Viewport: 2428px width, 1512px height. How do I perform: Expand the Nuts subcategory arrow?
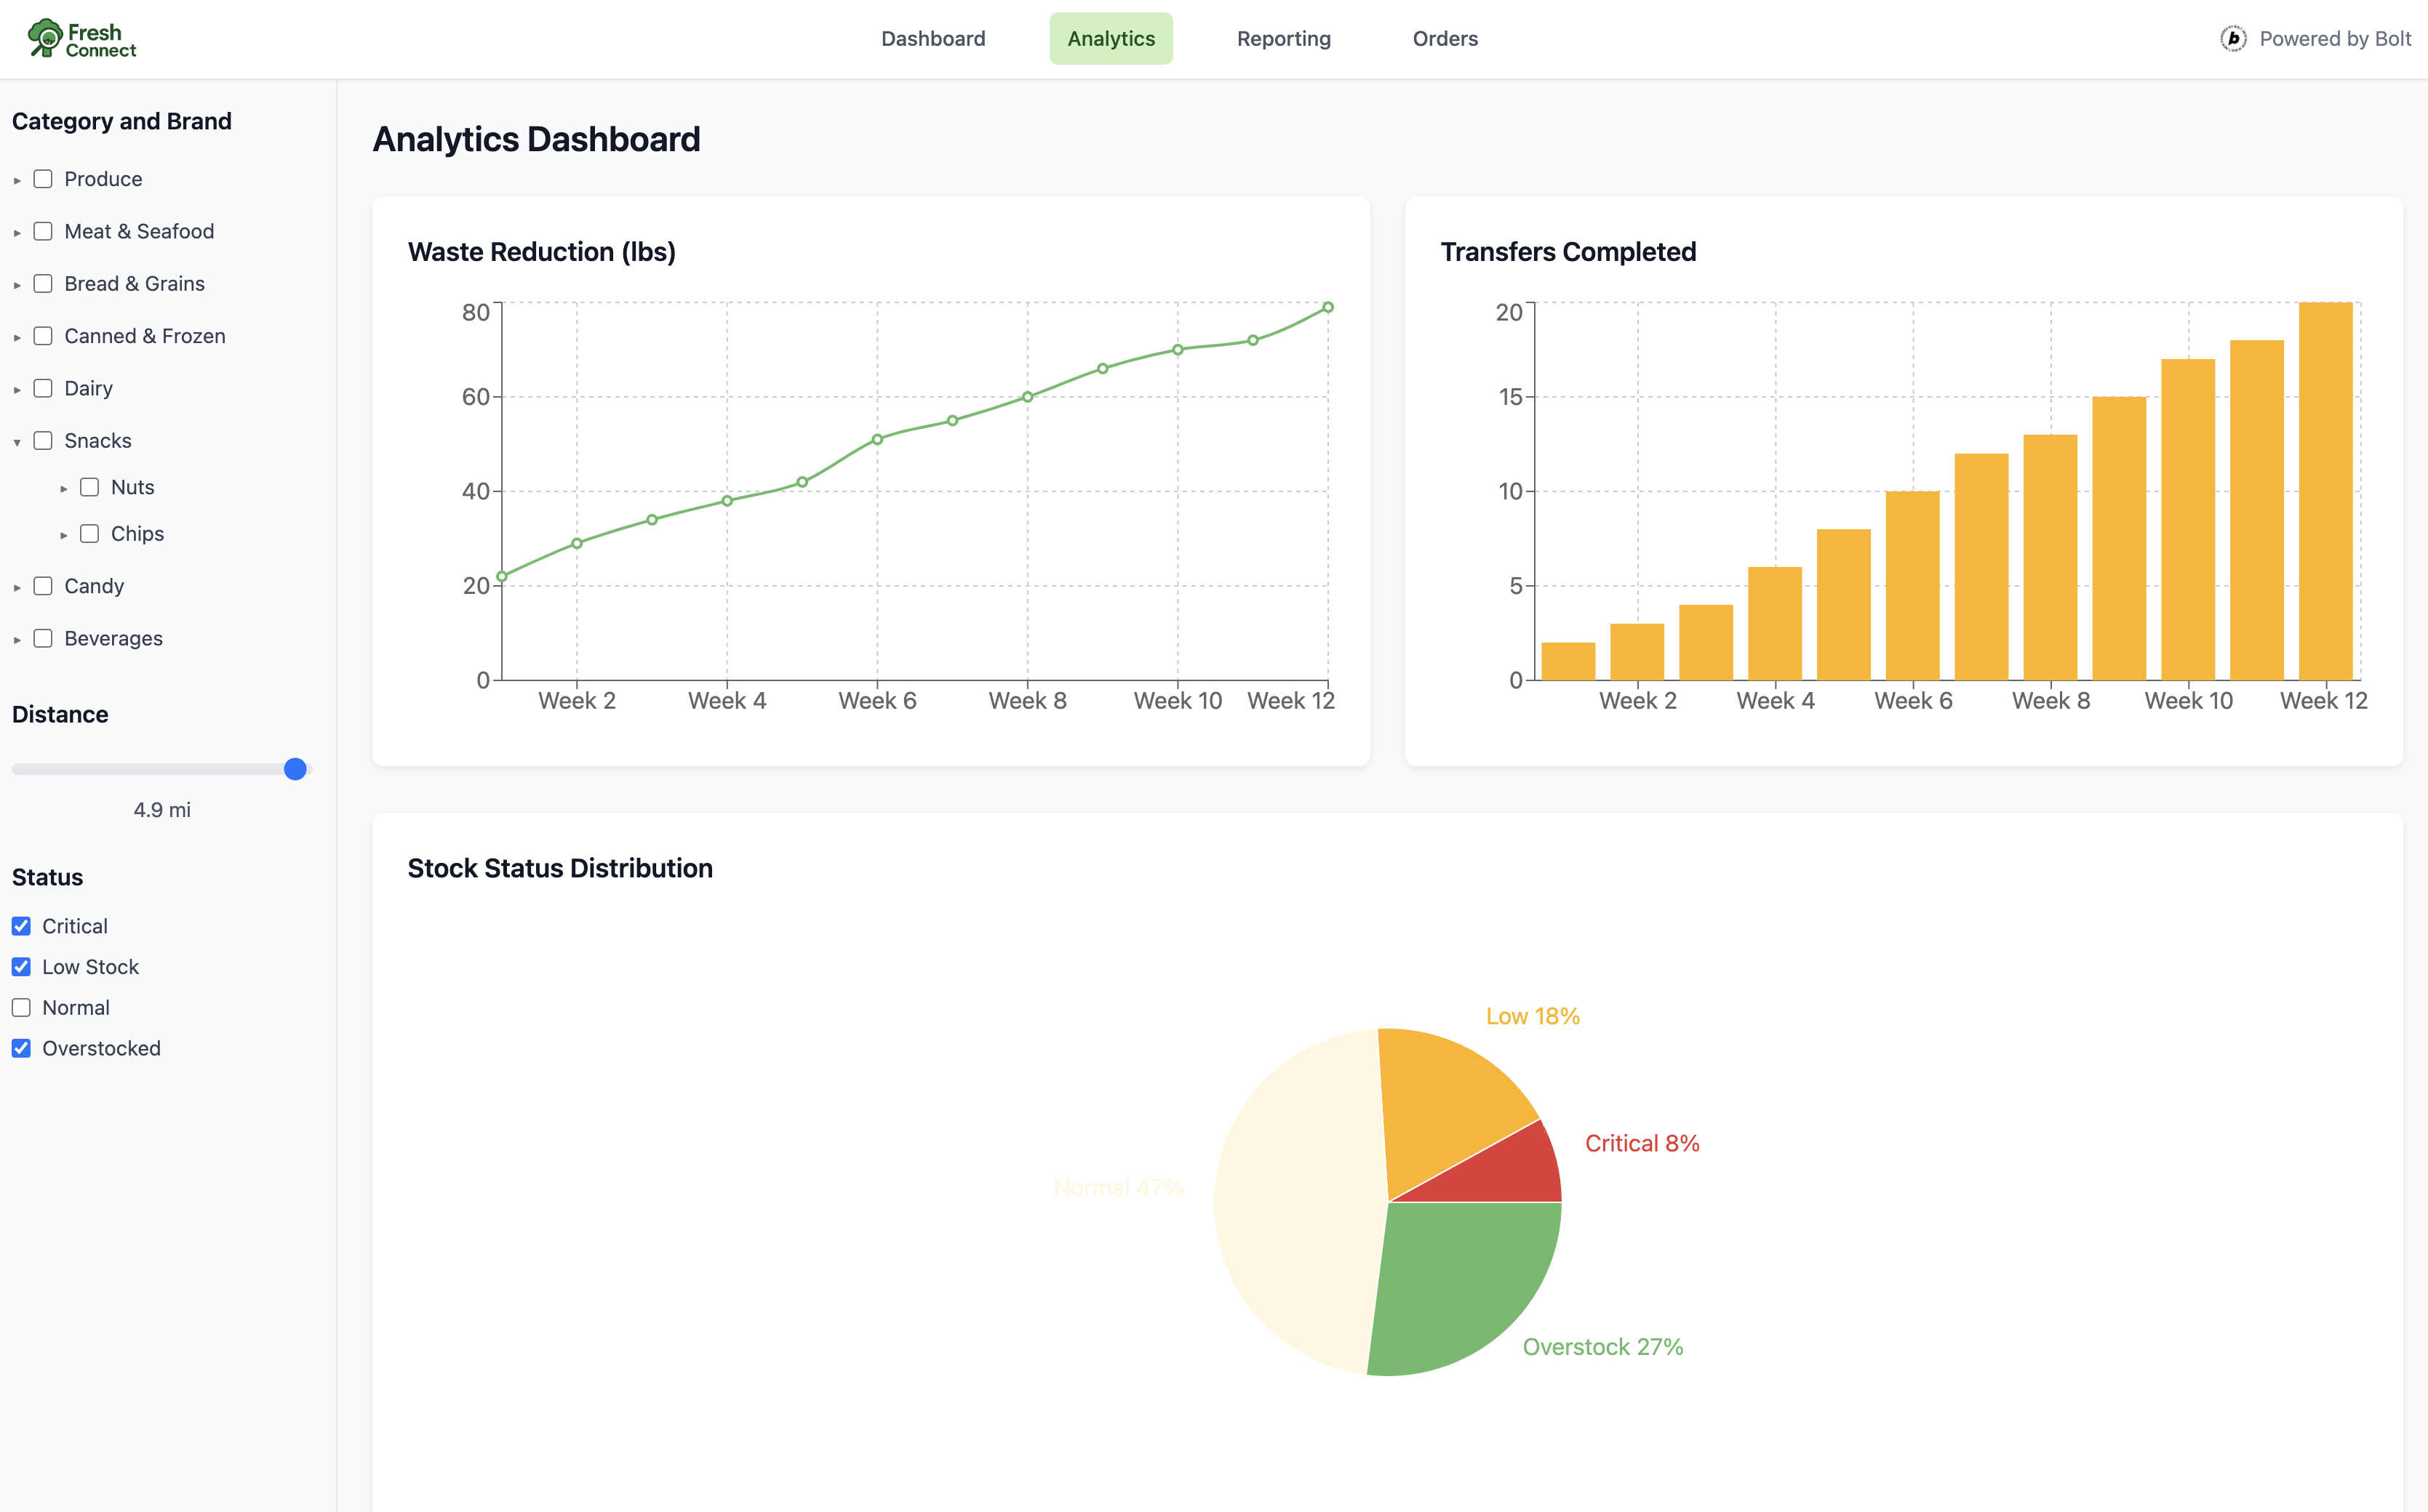coord(64,489)
